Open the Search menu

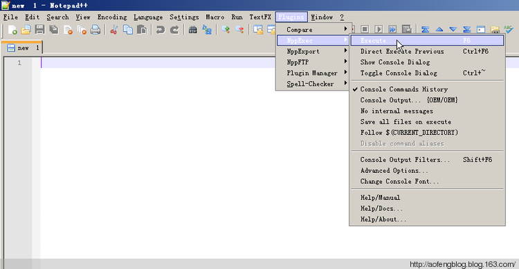(57, 17)
